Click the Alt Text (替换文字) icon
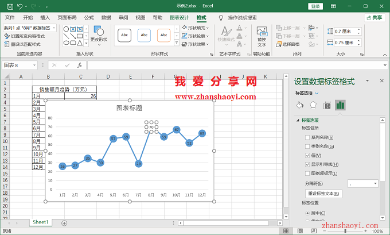 point(262,32)
